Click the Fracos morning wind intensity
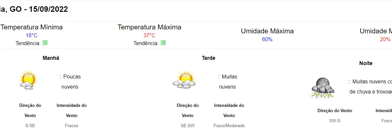The height and width of the screenshot is (135, 392). click(x=72, y=126)
